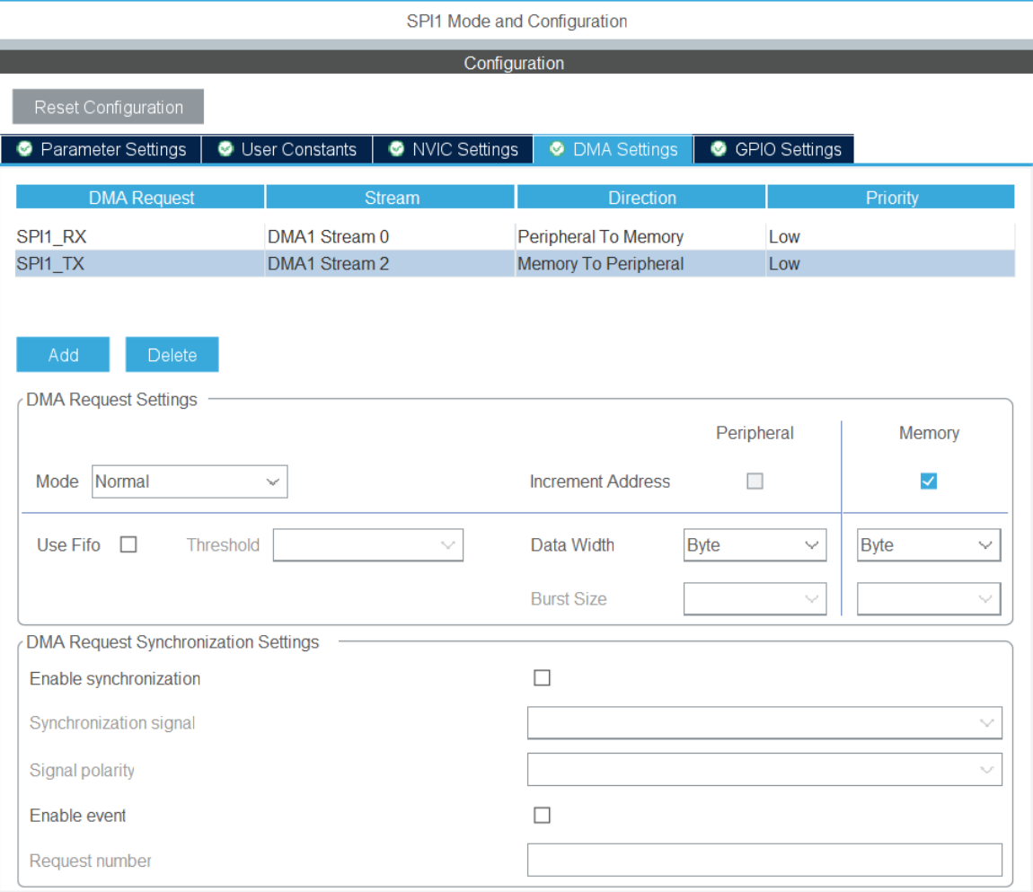Click the Add button
Viewport: 1033px width, 892px height.
pyautogui.click(x=63, y=355)
